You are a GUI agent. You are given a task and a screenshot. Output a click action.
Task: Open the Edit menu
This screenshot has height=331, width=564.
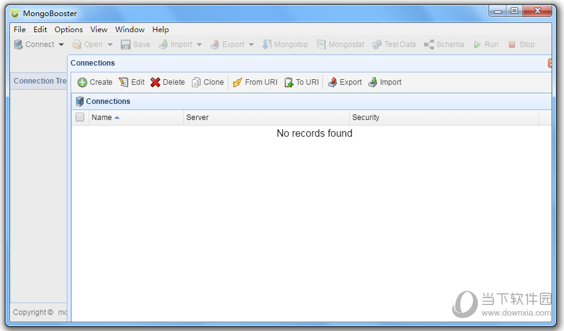click(40, 30)
